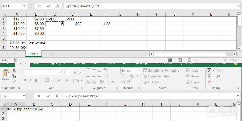
Task: Select cell B6 containing 2016/10/4
Action: [x=36, y=43]
